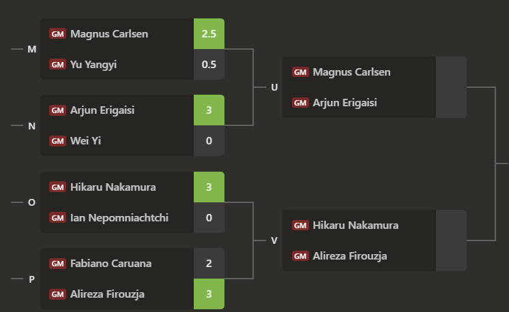Select the match V label
The width and height of the screenshot is (509, 312).
274,240
